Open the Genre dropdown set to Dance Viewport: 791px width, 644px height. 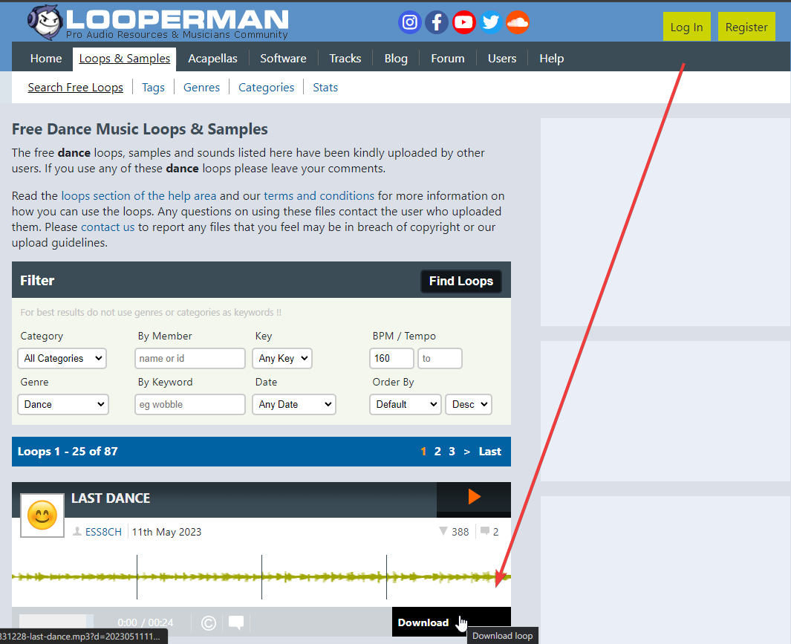(x=63, y=404)
